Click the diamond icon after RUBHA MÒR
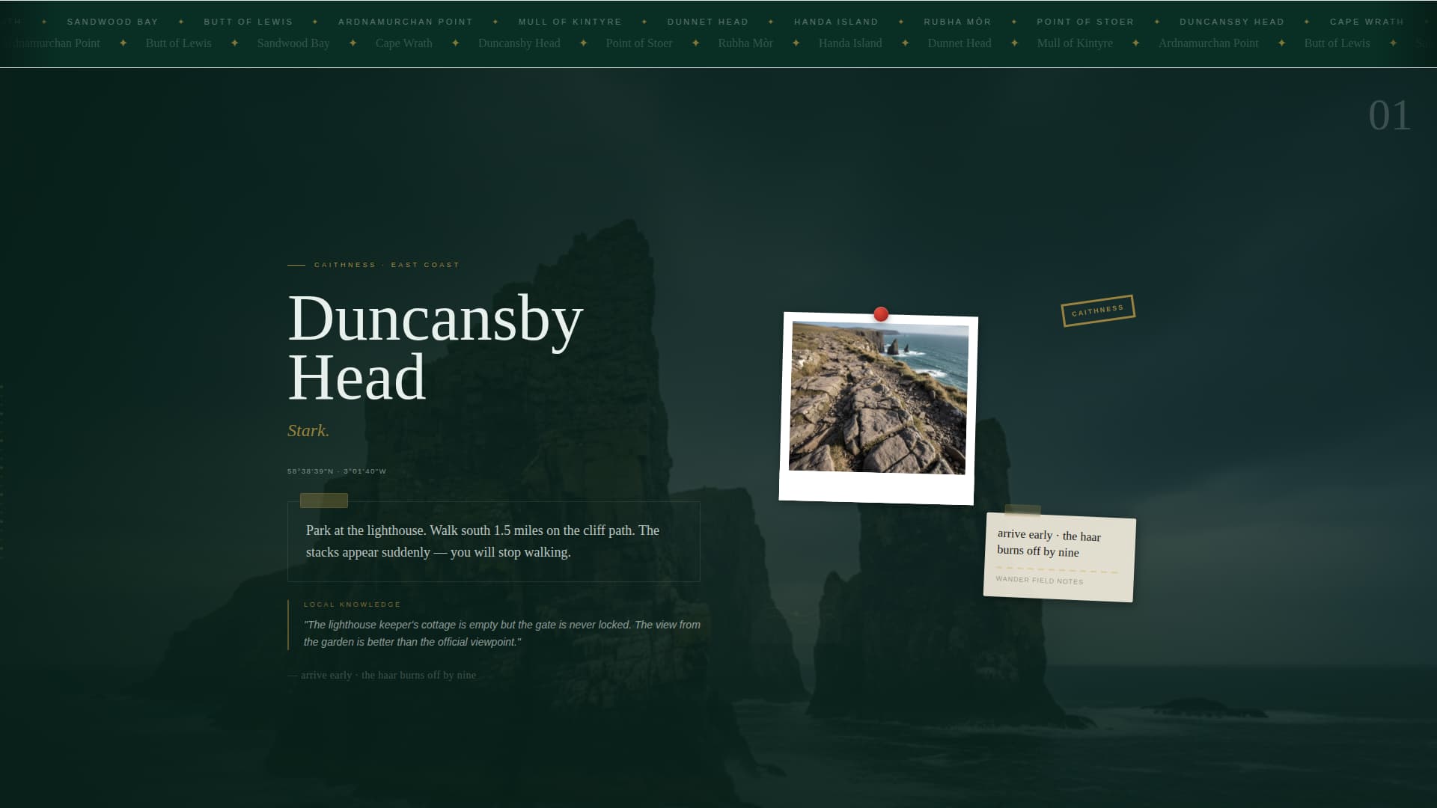1437x808 pixels. pos(1013,22)
